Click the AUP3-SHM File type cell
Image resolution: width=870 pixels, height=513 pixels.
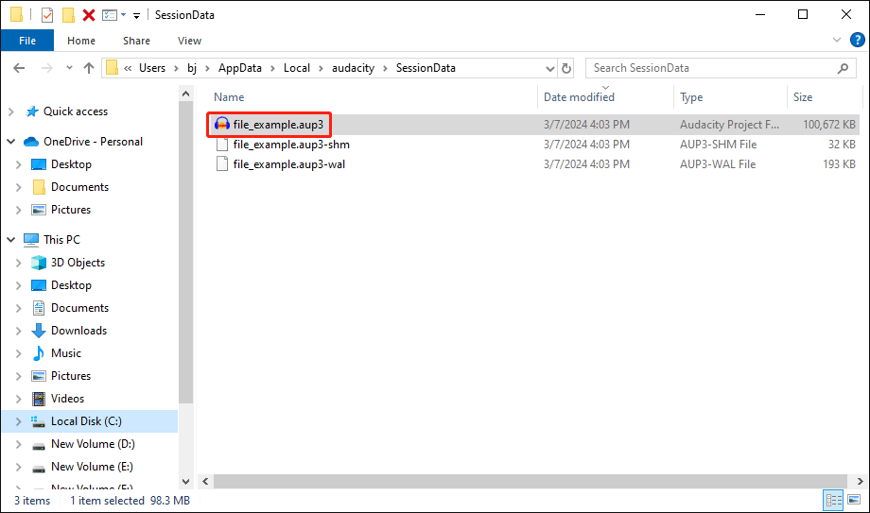(x=718, y=145)
